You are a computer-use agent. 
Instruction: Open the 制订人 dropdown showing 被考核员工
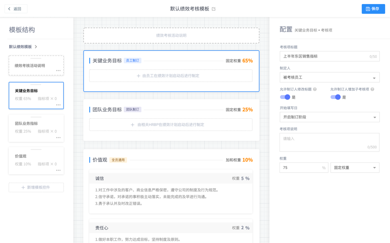[329, 77]
